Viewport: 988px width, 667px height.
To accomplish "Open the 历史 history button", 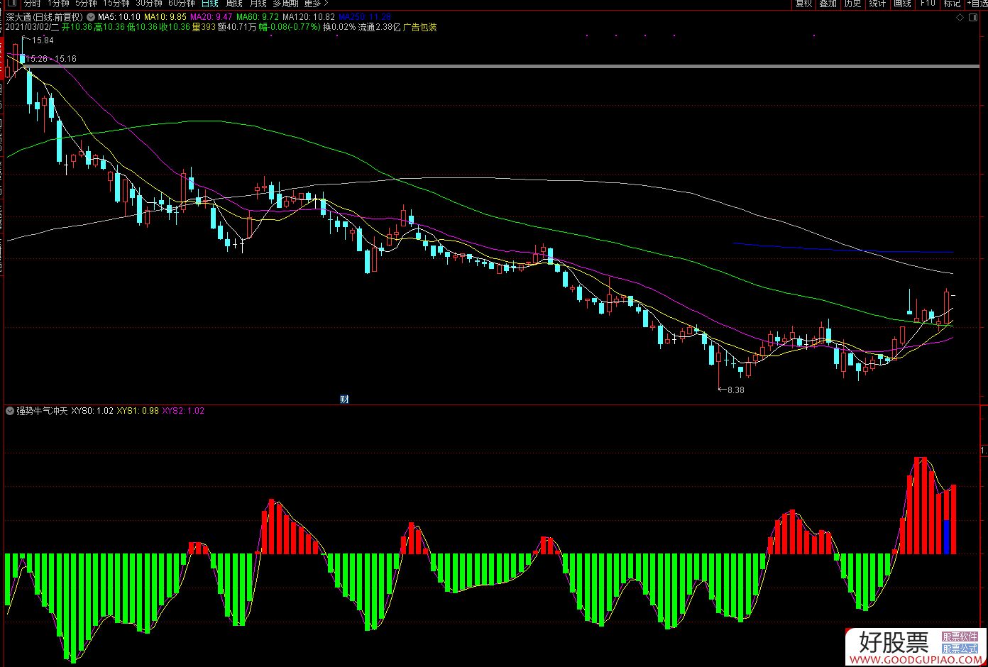I will pos(852,4).
